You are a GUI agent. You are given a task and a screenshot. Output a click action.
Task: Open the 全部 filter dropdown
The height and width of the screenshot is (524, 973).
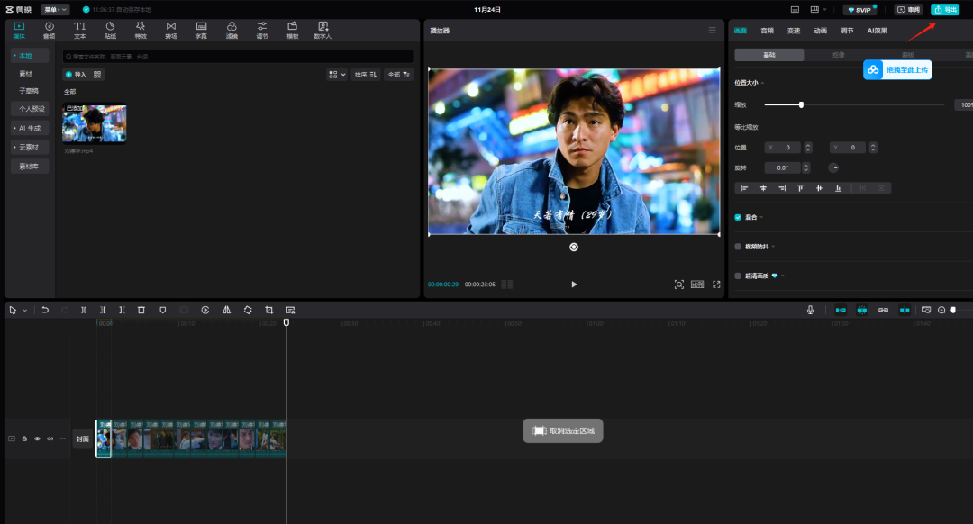398,75
